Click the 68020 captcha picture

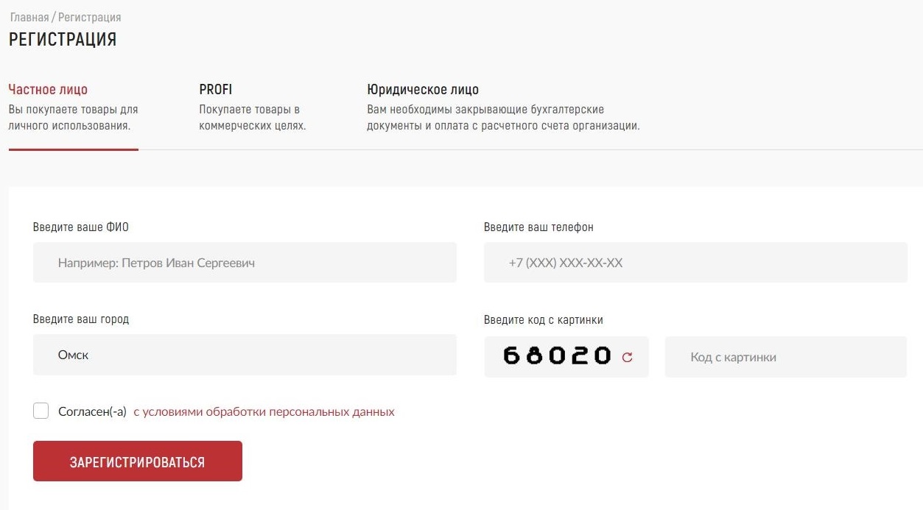558,356
